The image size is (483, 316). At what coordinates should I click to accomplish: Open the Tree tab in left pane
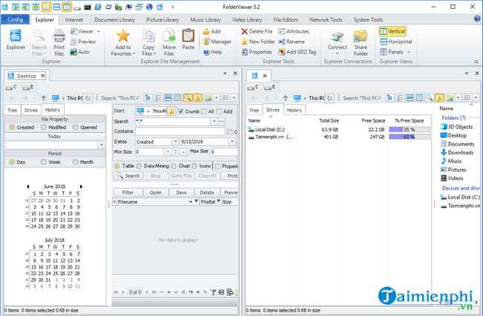click(x=12, y=109)
